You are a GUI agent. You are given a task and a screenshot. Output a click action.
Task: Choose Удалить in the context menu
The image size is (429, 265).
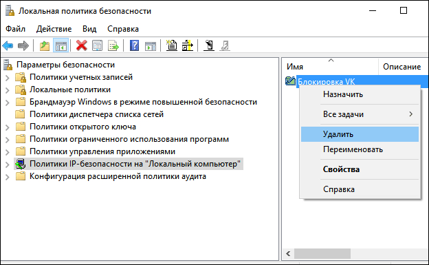pos(360,134)
